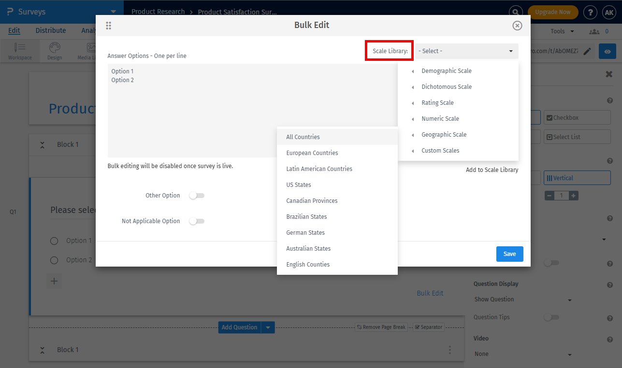Click the Save button
Image resolution: width=622 pixels, height=368 pixels.
pyautogui.click(x=510, y=254)
